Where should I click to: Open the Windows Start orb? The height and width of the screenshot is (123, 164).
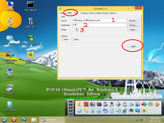click(x=4, y=120)
